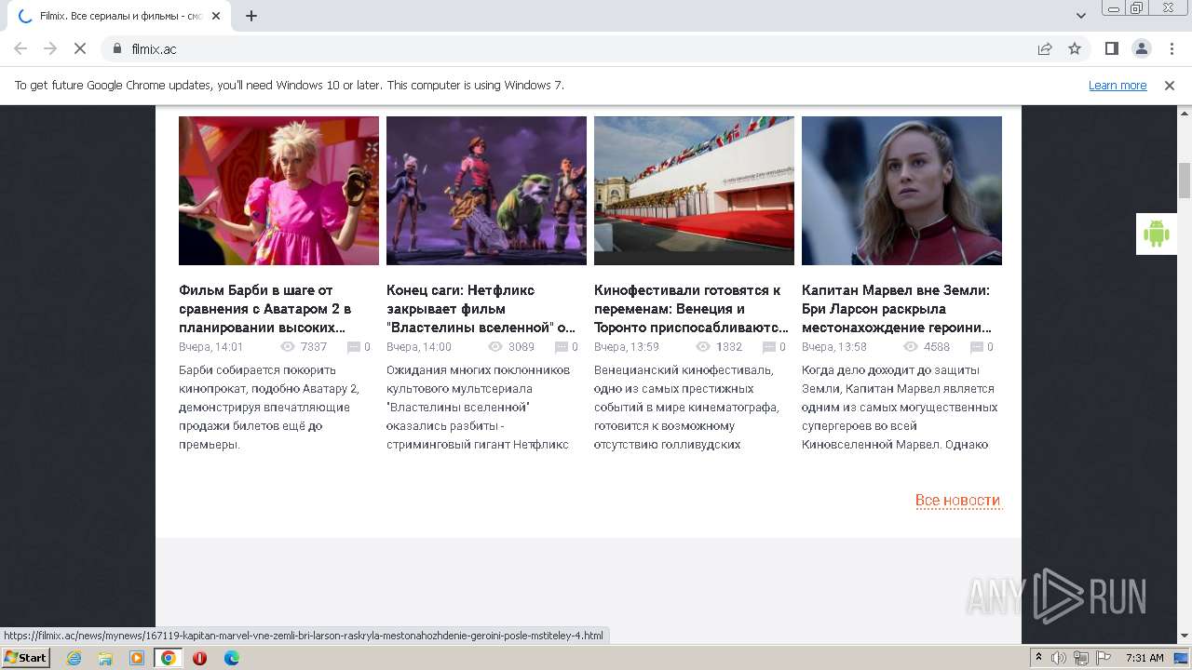Open Windows Start menu
Screen dimensions: 1192x670
26,657
